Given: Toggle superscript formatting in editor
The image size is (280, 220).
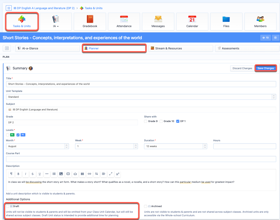Looking at the screenshot, I should (118, 174).
